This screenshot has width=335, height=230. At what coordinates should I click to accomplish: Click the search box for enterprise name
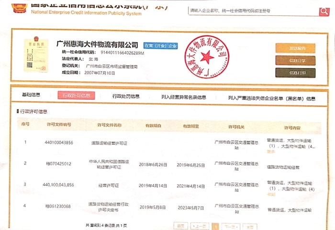(x=254, y=11)
